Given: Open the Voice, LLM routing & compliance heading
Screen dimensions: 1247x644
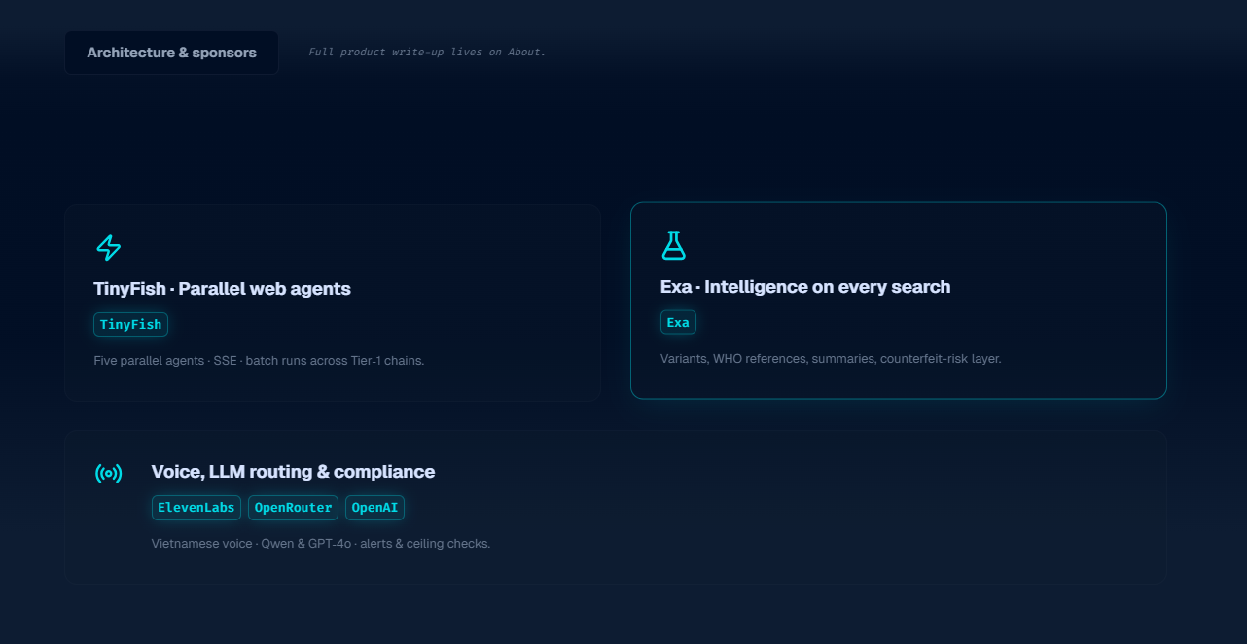Looking at the screenshot, I should click(293, 472).
